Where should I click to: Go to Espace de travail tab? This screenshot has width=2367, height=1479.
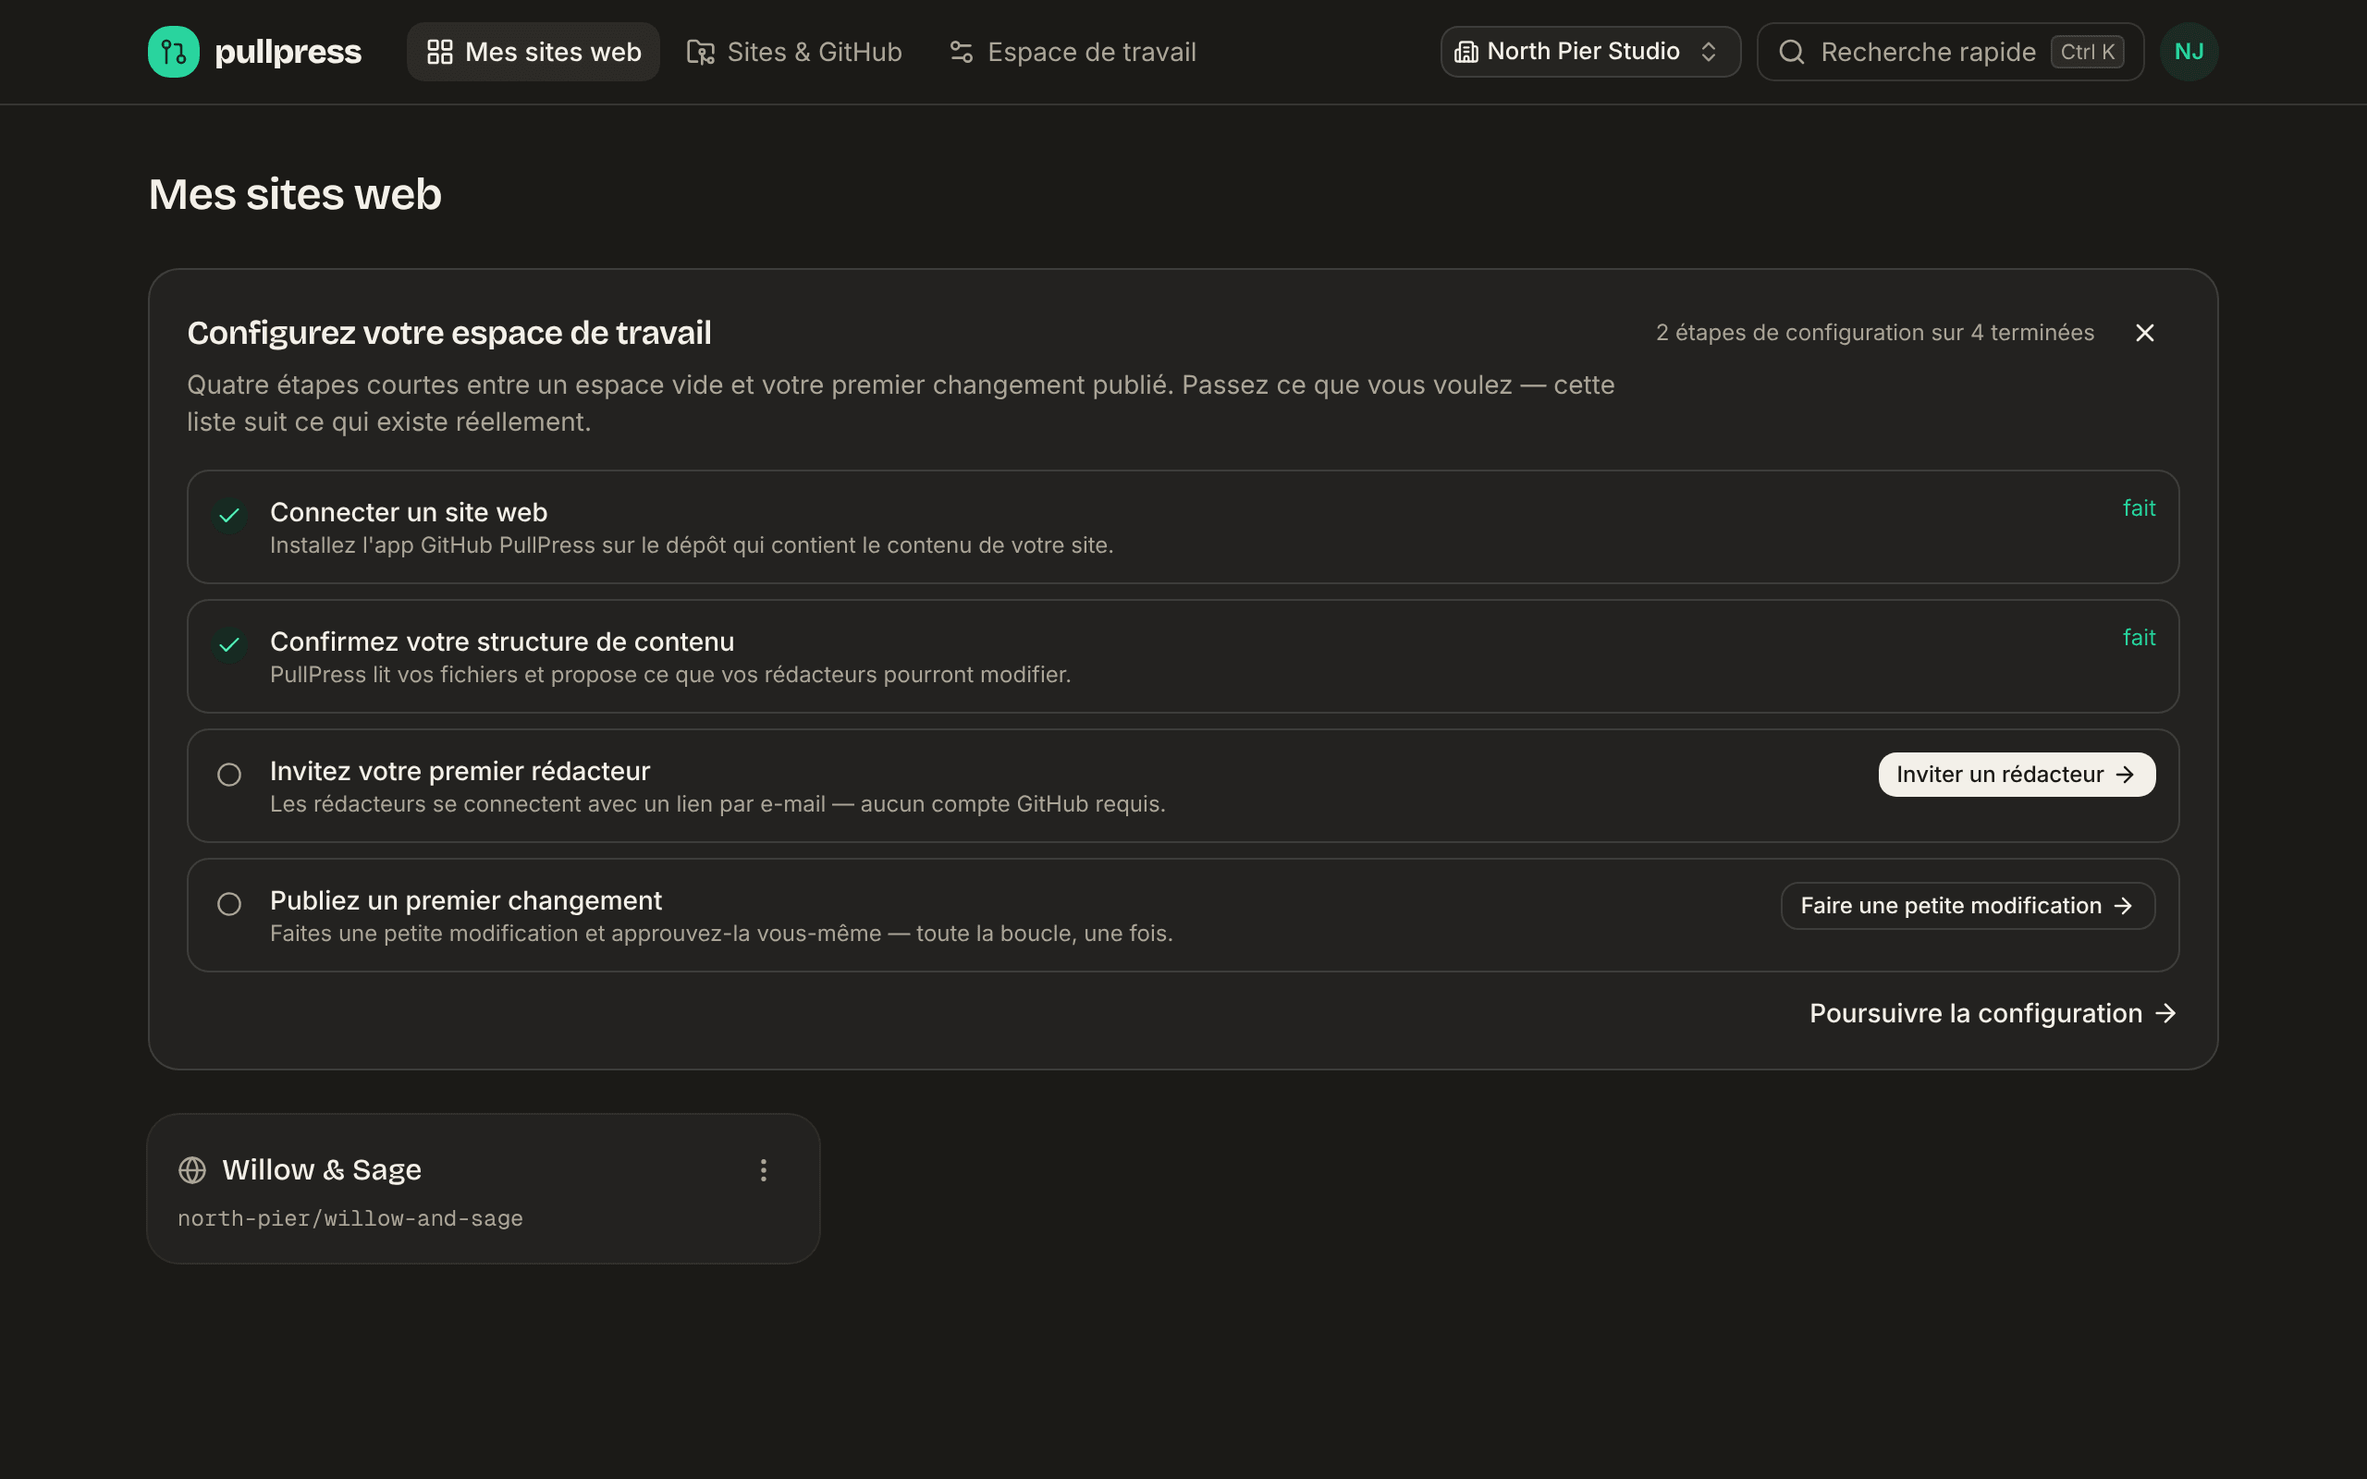(1073, 52)
